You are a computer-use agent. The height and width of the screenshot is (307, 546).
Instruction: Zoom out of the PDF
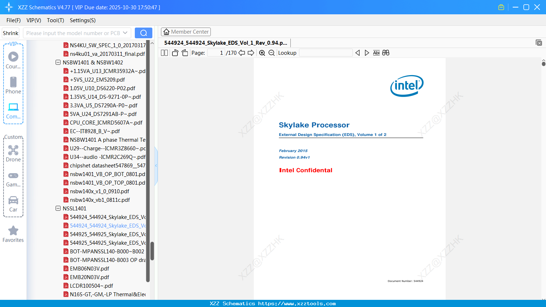pos(271,53)
